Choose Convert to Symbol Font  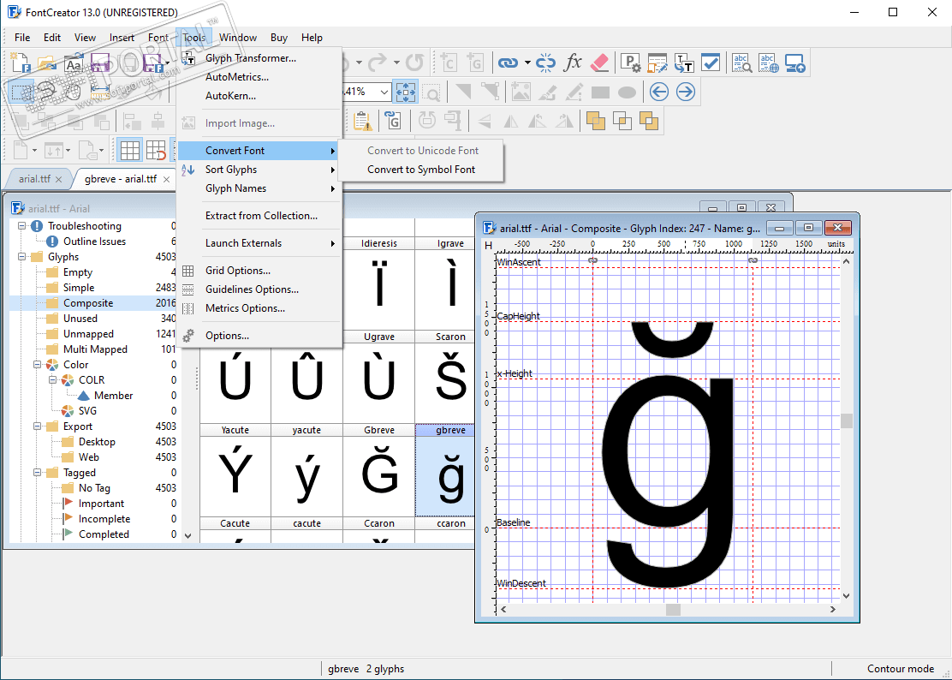420,170
